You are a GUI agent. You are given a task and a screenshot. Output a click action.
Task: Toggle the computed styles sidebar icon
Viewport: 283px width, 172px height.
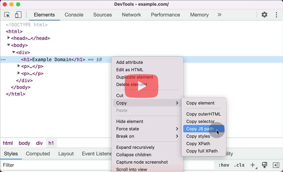point(276,165)
